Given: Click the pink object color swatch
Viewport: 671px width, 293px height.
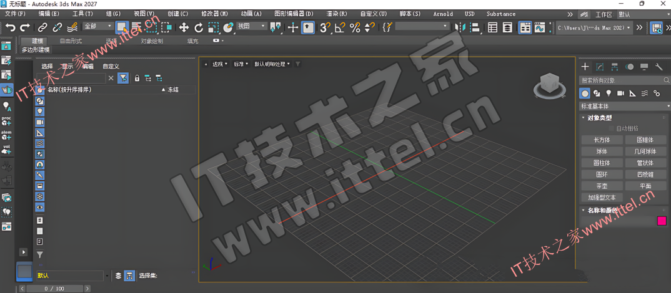Looking at the screenshot, I should point(662,221).
